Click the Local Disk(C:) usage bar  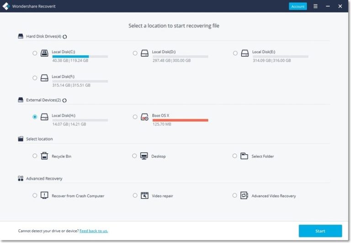80,57
